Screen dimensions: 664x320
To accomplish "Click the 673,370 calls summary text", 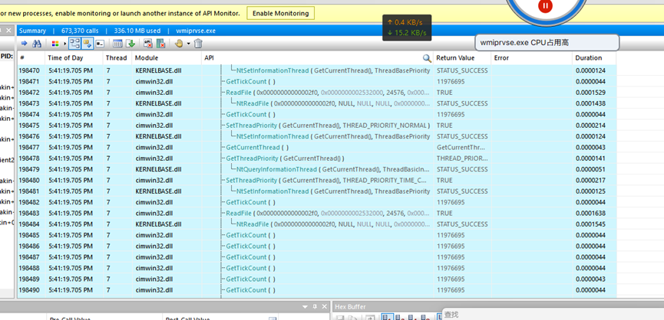I will click(80, 31).
